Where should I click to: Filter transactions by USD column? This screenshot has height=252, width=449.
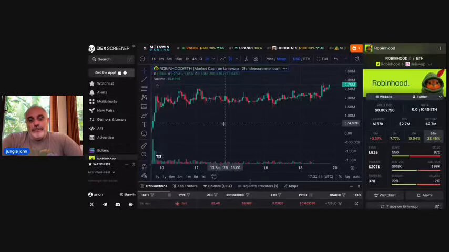click(216, 195)
